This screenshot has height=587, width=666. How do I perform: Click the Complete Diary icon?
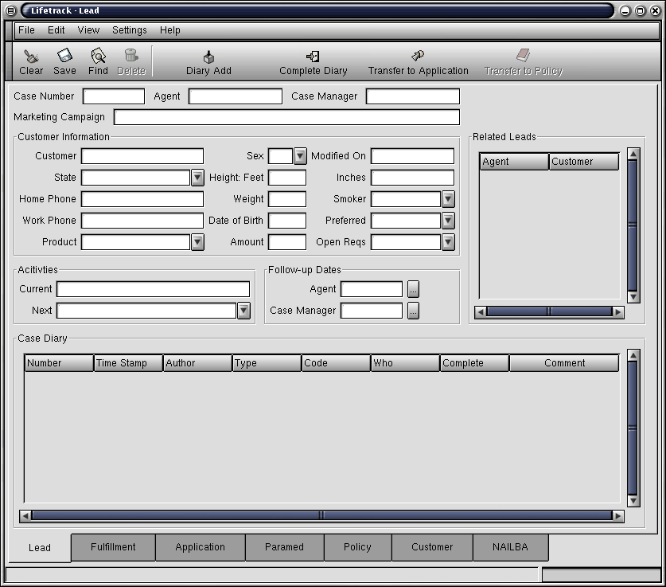point(313,56)
